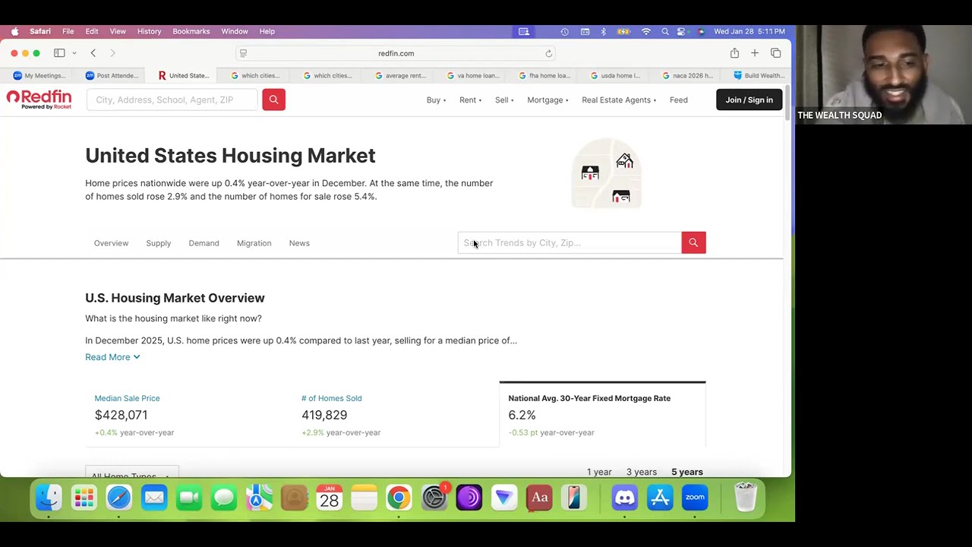Select the # of Homes Sold metric
The height and width of the screenshot is (547, 972).
click(x=331, y=398)
